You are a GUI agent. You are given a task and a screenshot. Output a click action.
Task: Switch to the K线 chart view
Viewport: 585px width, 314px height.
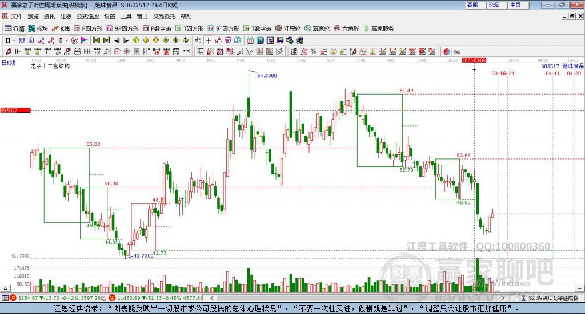click(x=61, y=28)
